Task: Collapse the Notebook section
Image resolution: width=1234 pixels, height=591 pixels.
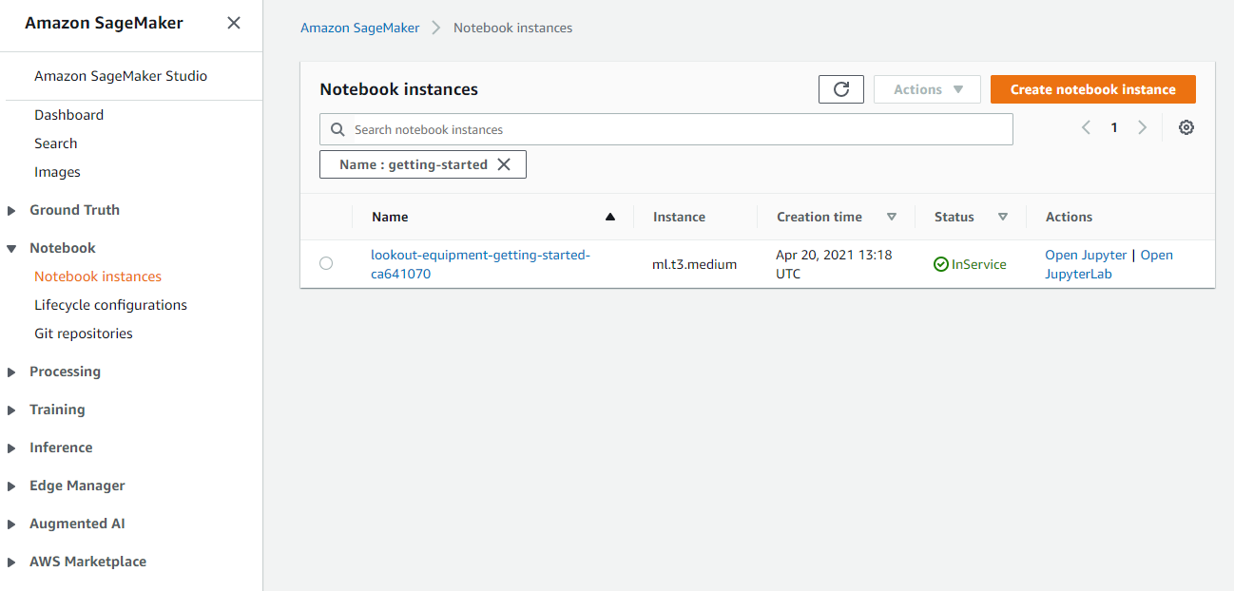Action: point(11,248)
